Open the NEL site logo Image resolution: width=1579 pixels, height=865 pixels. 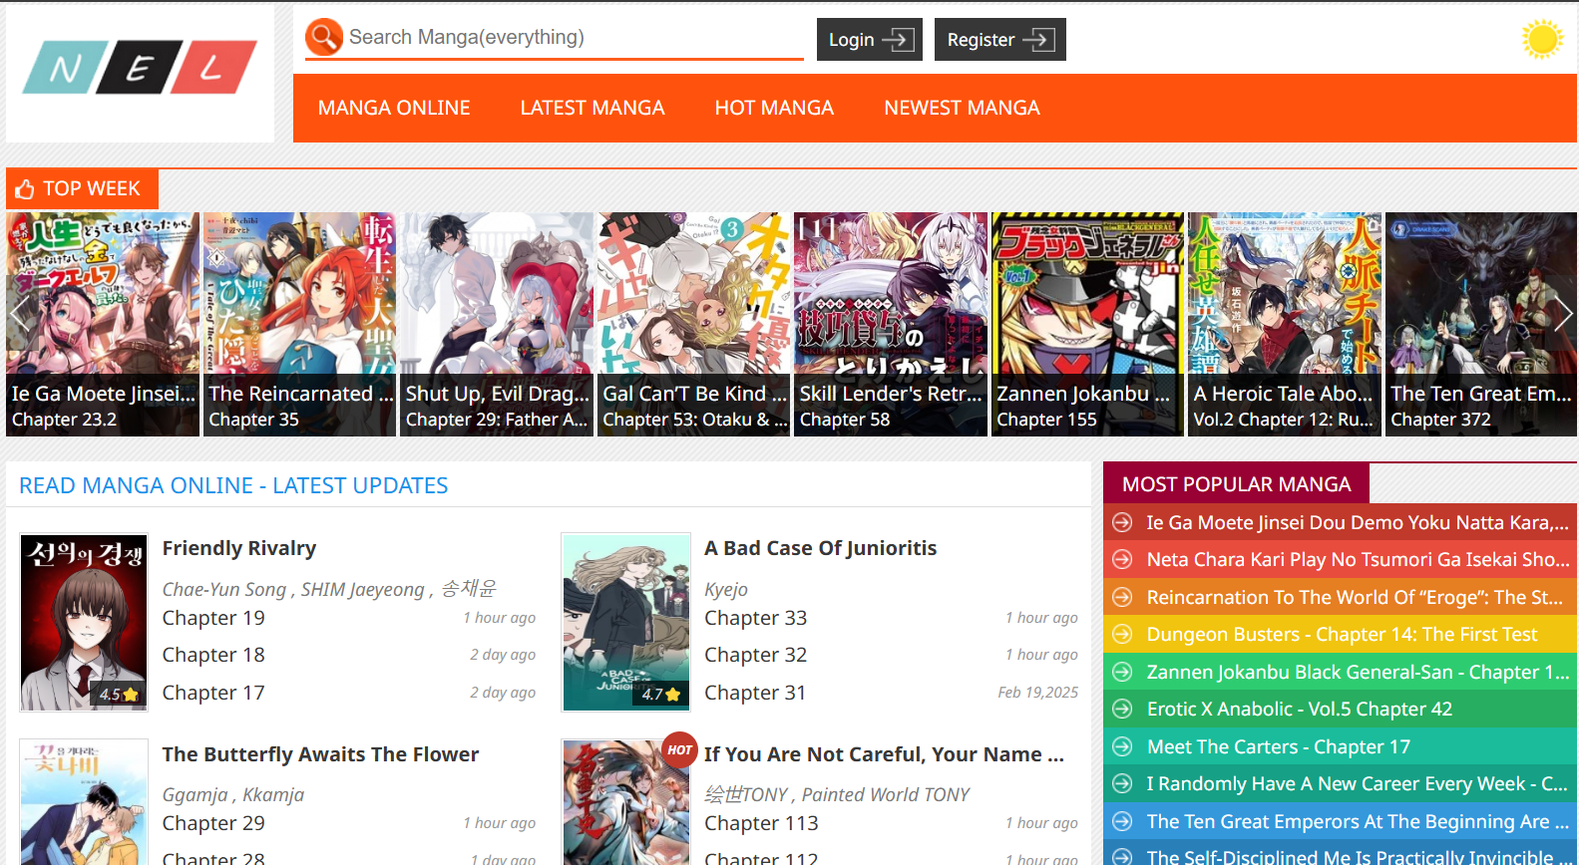(x=140, y=68)
